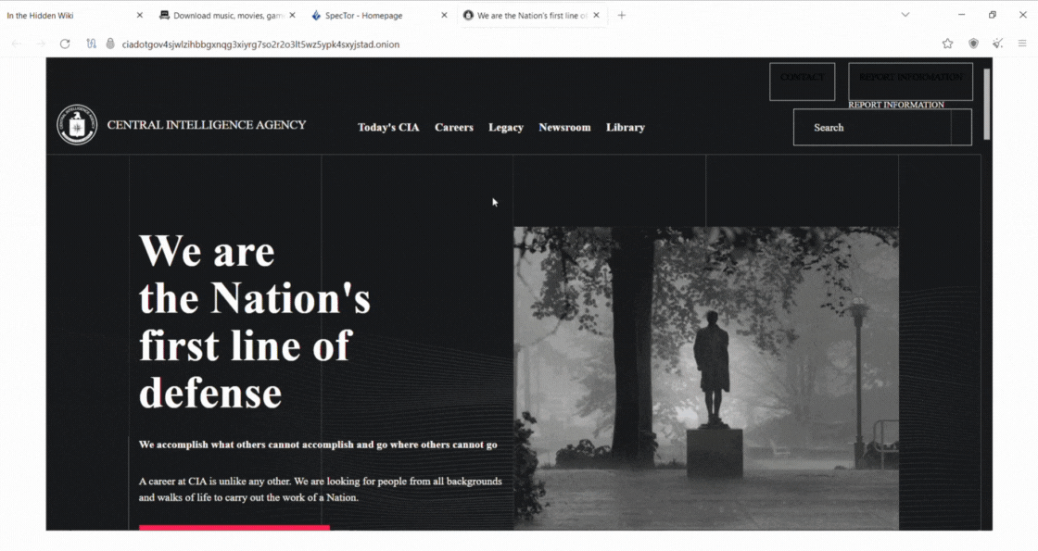Open the Careers menu item

click(x=454, y=127)
